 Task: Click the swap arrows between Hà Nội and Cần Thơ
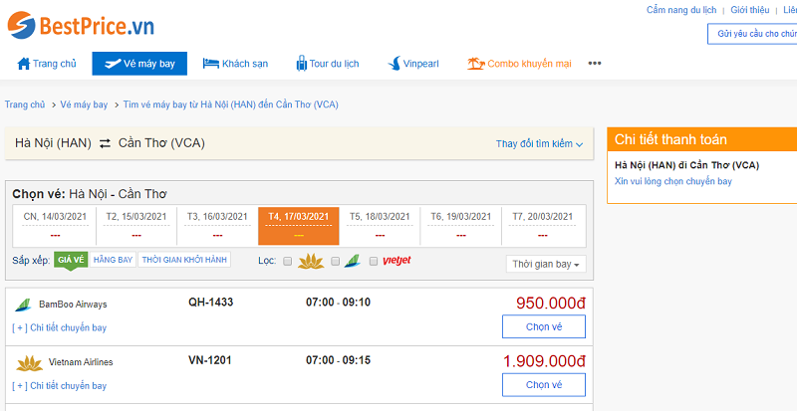[x=105, y=143]
